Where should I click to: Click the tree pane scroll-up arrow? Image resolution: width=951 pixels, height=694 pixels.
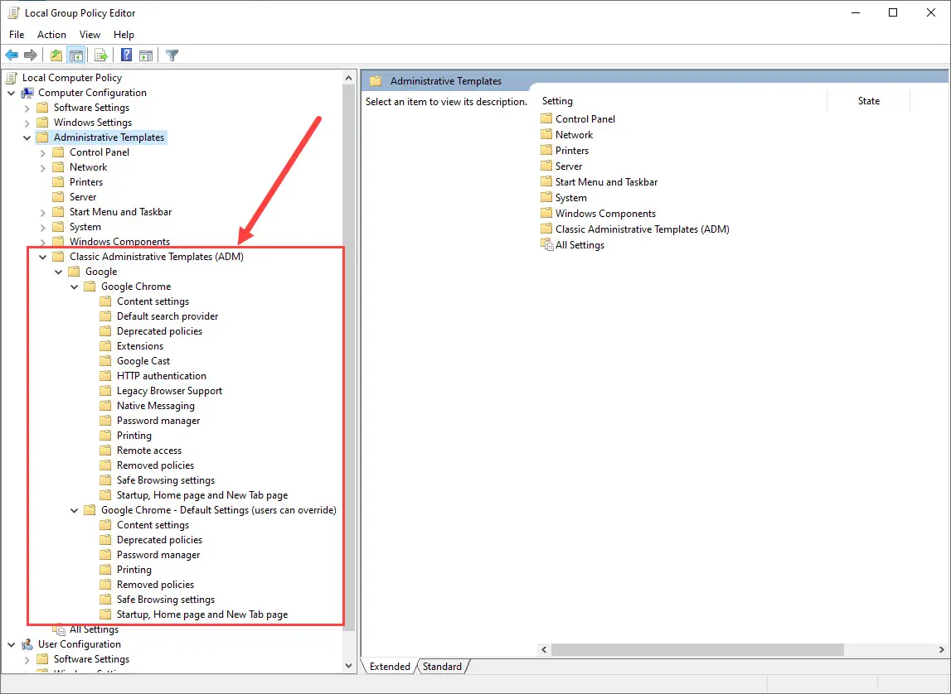tap(348, 78)
